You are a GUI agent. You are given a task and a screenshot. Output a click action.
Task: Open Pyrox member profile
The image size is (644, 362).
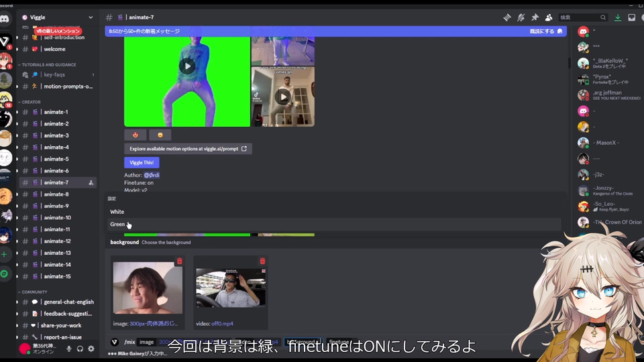pyautogui.click(x=610, y=79)
